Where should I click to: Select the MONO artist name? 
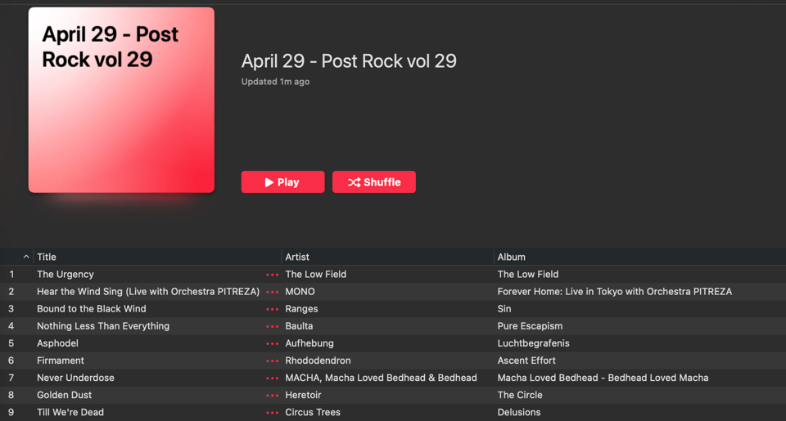click(x=300, y=292)
